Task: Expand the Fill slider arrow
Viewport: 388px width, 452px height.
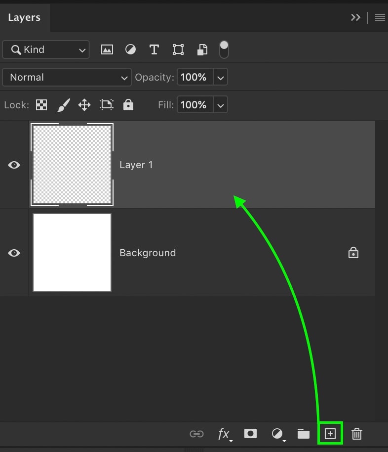Action: 221,105
